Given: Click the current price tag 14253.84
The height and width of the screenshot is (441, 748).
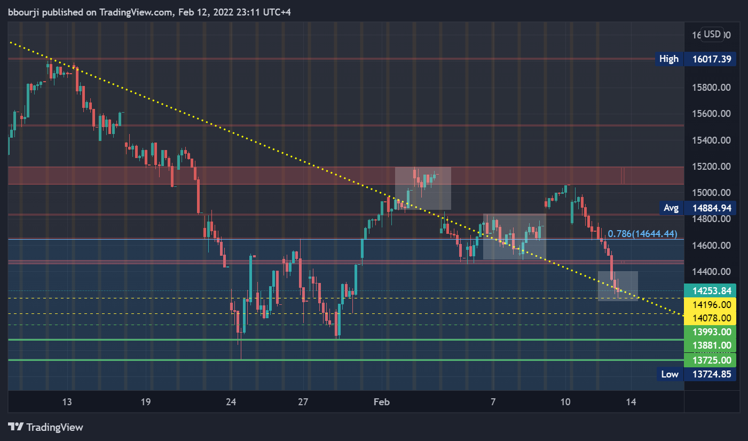Looking at the screenshot, I should pos(711,290).
